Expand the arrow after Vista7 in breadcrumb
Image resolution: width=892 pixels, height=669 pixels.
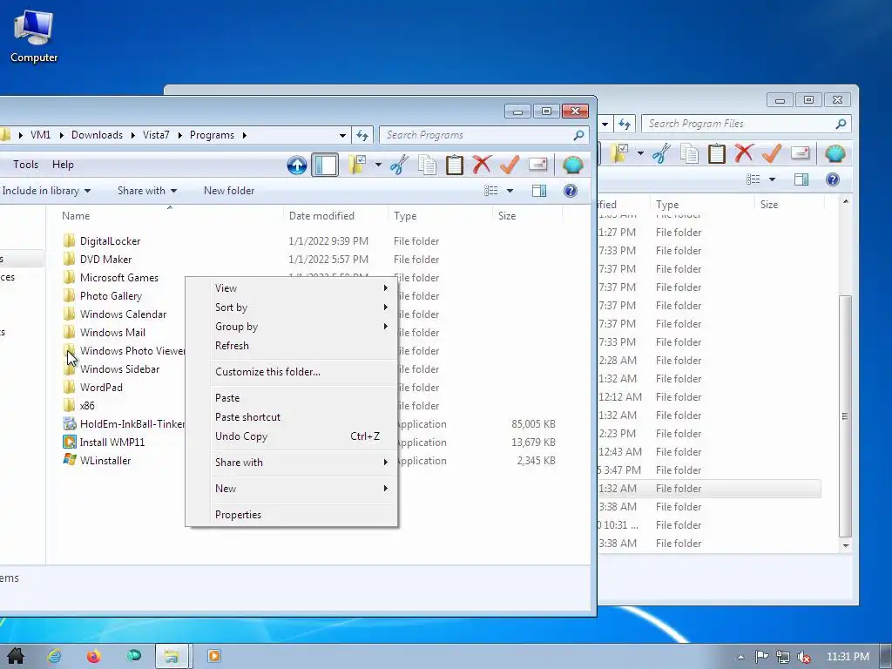click(x=179, y=135)
